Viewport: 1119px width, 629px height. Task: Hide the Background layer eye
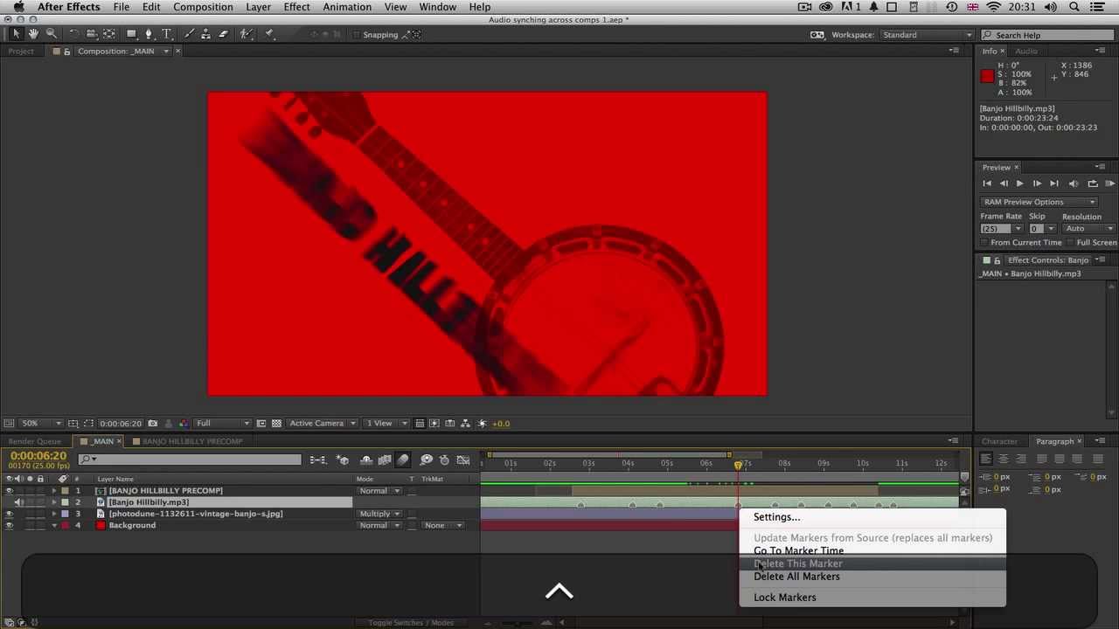[9, 525]
